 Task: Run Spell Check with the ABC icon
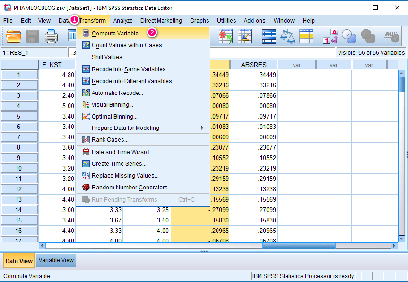392,36
